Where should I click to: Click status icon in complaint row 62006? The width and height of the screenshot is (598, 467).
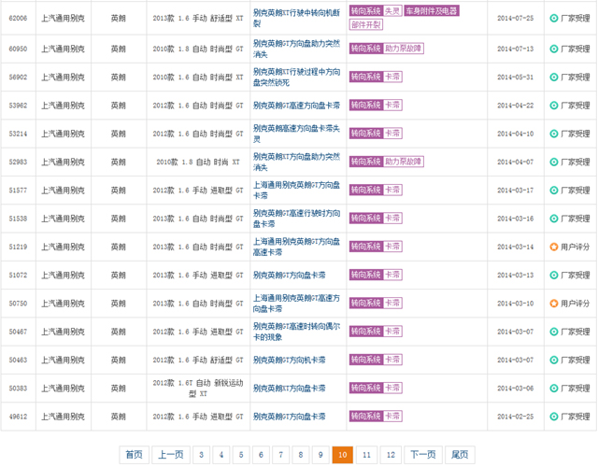coord(554,18)
